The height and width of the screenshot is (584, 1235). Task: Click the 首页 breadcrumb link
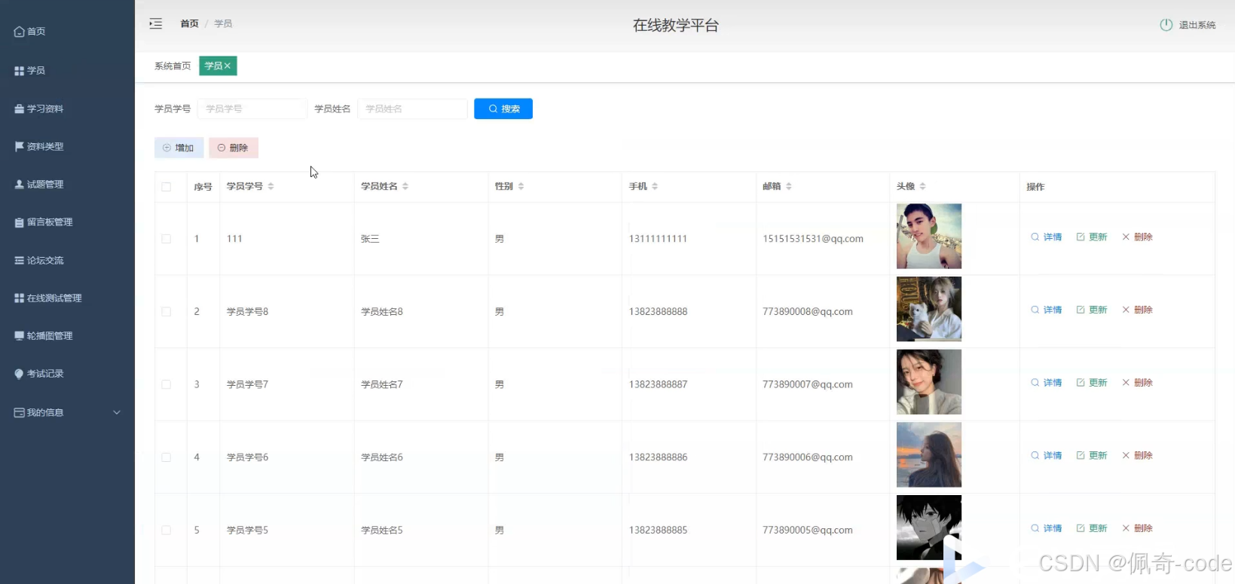[189, 24]
